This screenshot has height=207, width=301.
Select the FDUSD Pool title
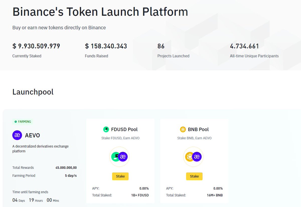click(124, 129)
